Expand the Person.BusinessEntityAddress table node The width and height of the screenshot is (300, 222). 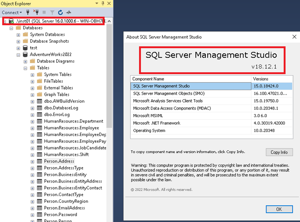pos(33,182)
